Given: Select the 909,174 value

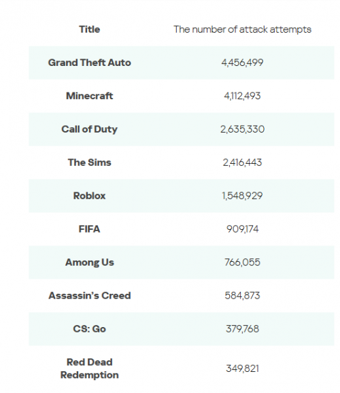Looking at the screenshot, I should point(242,229).
